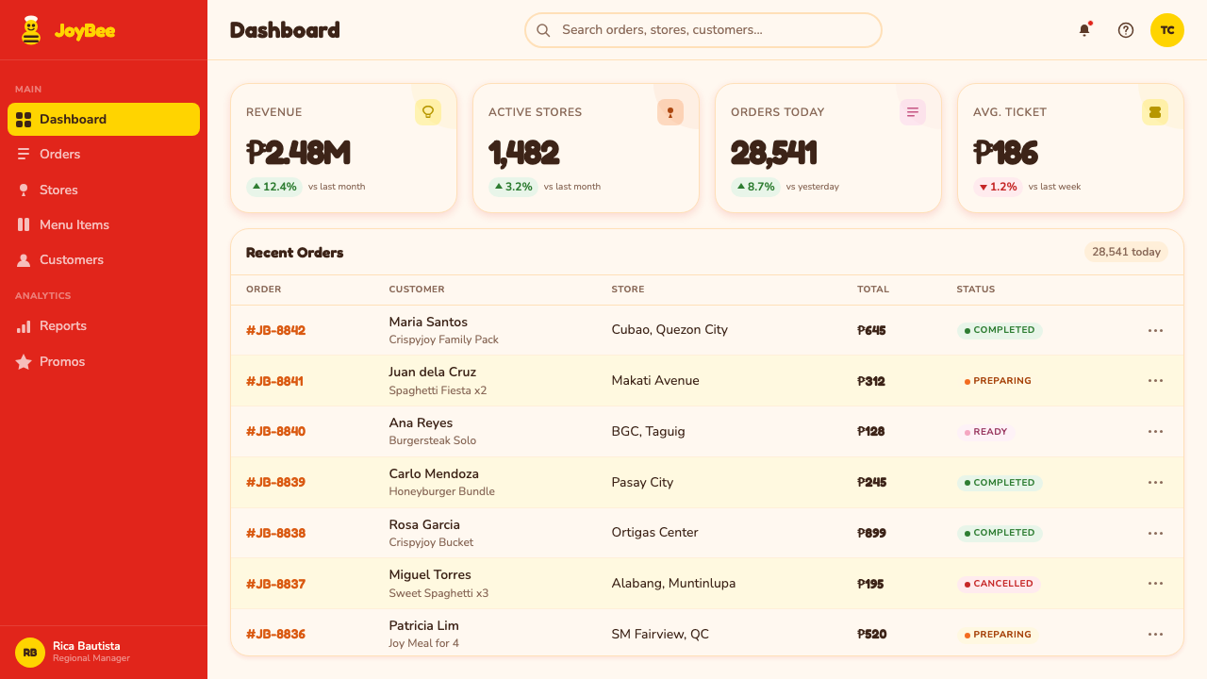Click the Ready status for Ana Reyes
This screenshot has height=679, width=1207.
986,432
